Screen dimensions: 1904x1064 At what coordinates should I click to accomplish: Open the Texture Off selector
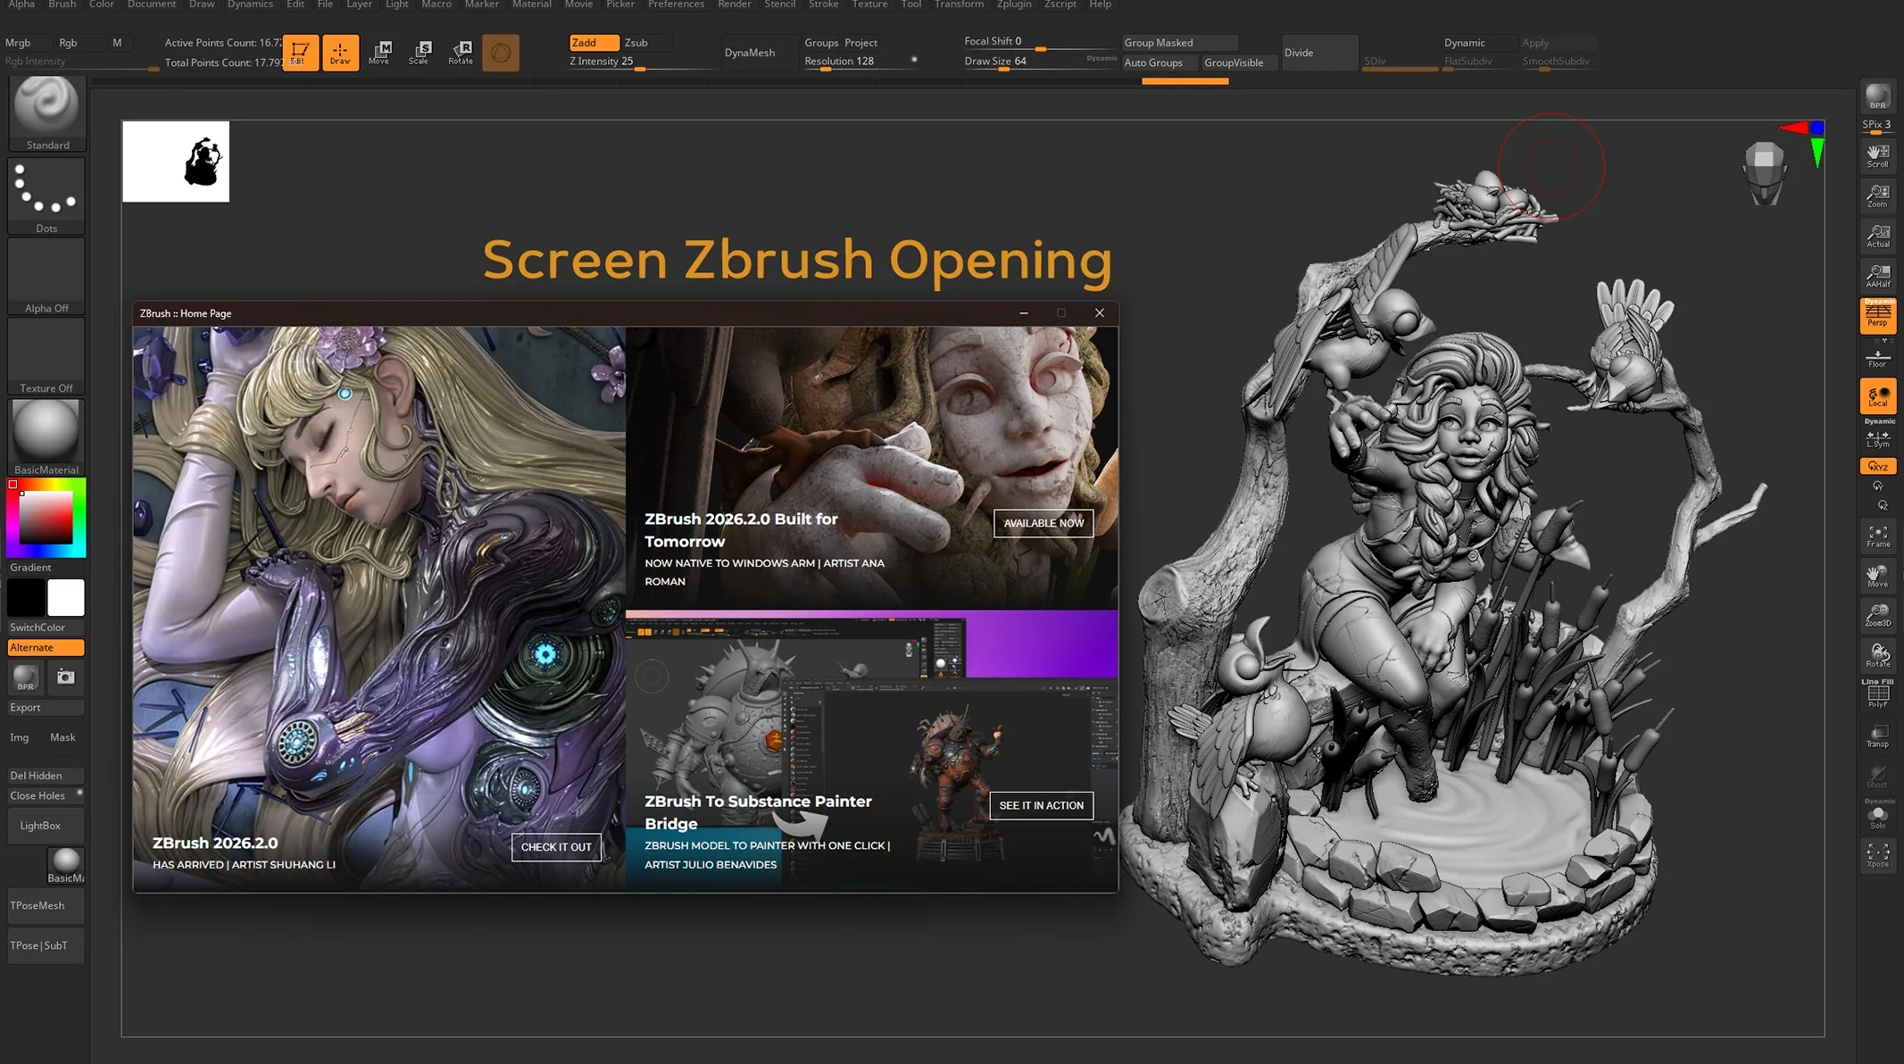click(x=47, y=356)
